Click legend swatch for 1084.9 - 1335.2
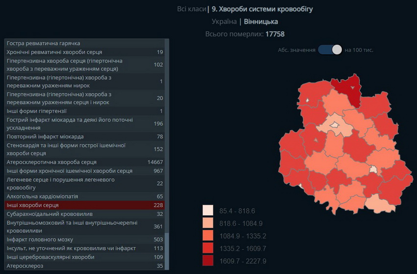 coord(208,236)
